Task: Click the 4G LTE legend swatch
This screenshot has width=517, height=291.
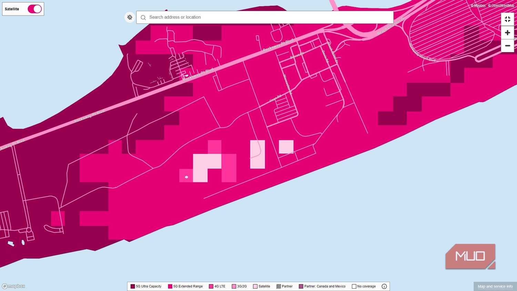Action: click(x=211, y=286)
